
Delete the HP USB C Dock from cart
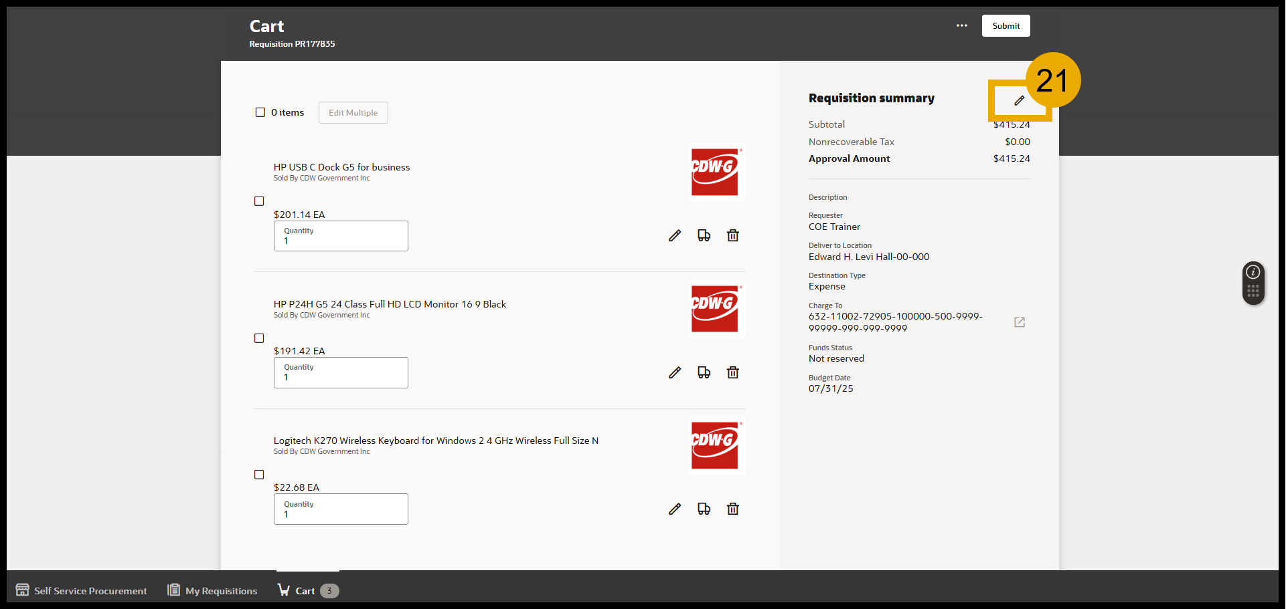tap(732, 235)
